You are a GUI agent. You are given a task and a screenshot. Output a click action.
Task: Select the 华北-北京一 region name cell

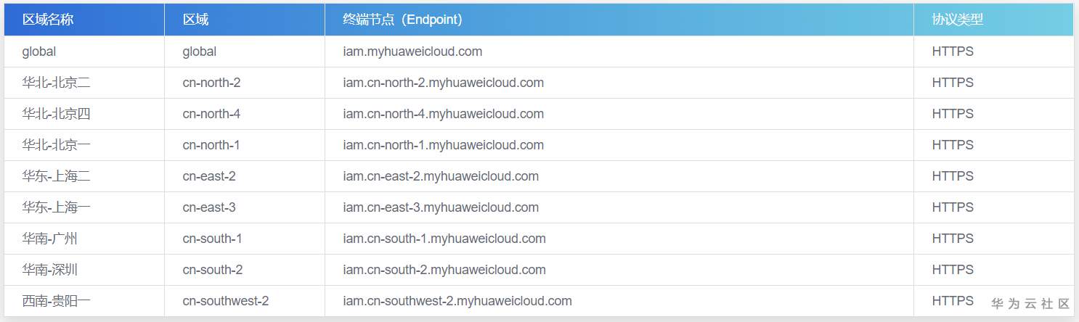click(57, 145)
